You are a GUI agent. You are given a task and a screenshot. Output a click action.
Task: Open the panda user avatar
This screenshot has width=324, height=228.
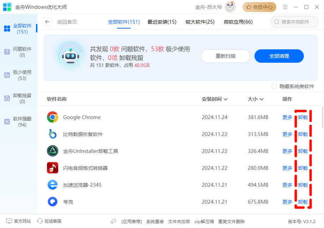[x=230, y=7]
